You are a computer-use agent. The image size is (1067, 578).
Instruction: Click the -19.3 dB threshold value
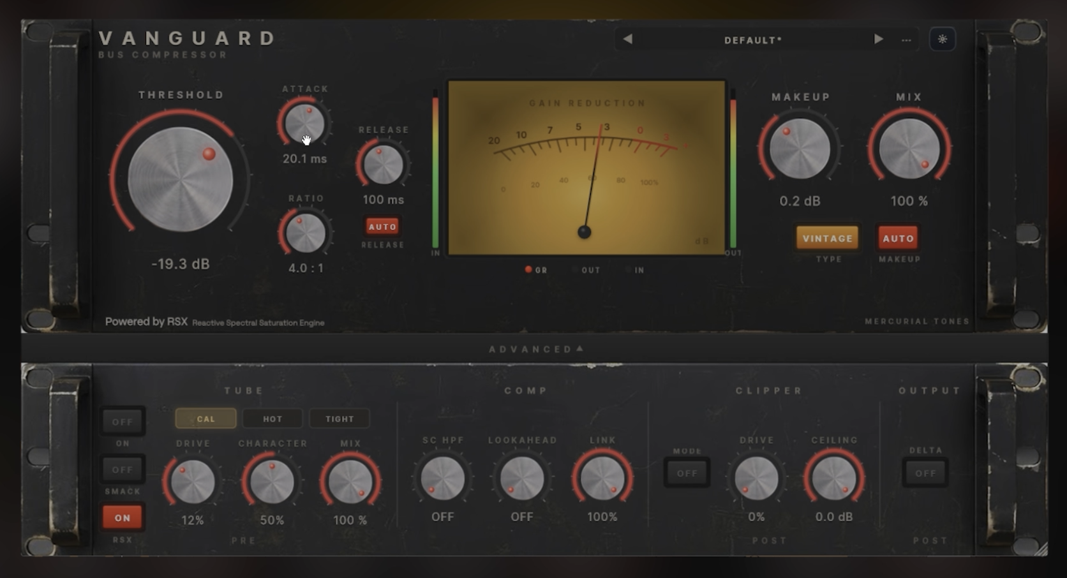[181, 264]
